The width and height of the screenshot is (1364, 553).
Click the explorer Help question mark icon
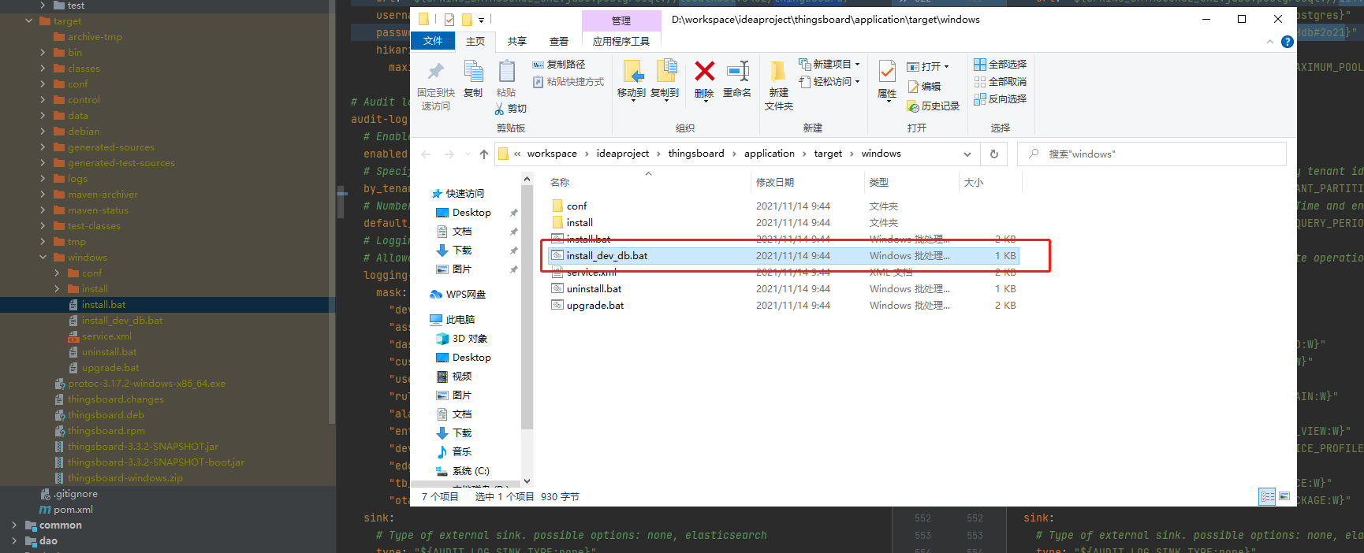pyautogui.click(x=1288, y=42)
